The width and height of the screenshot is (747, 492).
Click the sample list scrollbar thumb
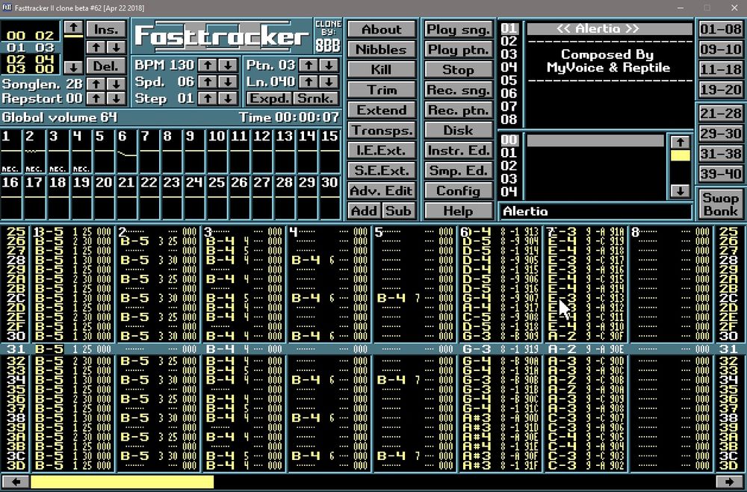coord(680,156)
